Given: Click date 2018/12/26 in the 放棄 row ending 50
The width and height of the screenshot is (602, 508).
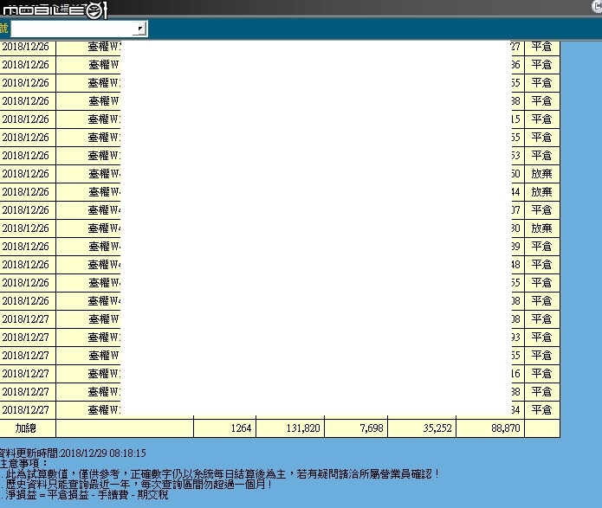Looking at the screenshot, I should pos(26,174).
